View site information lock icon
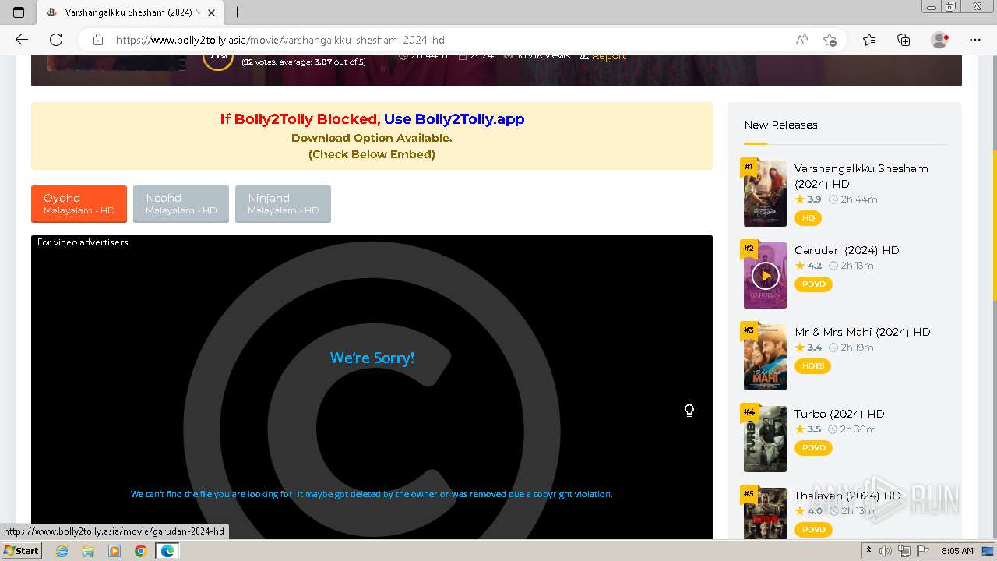The width and height of the screenshot is (997, 561). (98, 40)
